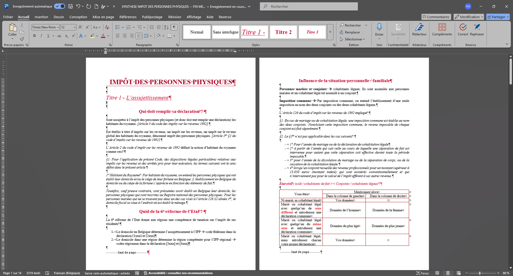513x276 pixels.
Task: Select the Format Painter brush icon
Action: [22, 39]
